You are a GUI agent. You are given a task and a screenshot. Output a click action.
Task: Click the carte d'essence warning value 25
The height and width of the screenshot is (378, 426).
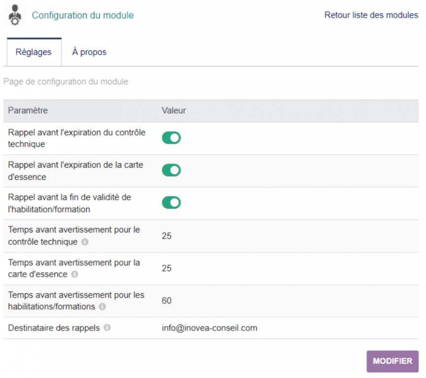click(166, 268)
